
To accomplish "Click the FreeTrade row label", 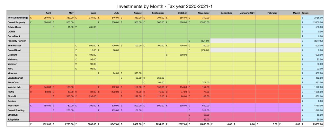I will (13, 105).
